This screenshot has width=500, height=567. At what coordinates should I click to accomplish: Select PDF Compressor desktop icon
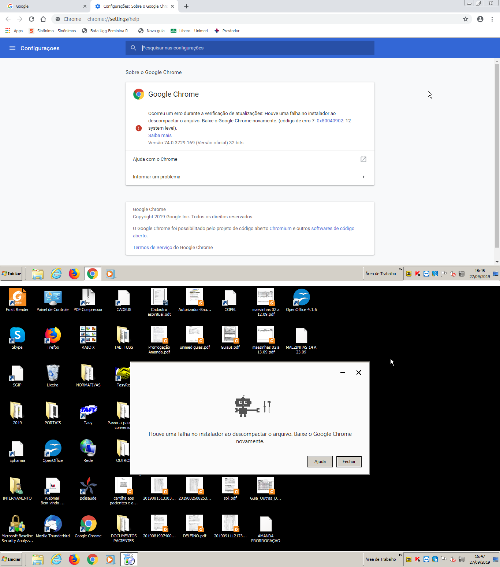[x=88, y=300]
